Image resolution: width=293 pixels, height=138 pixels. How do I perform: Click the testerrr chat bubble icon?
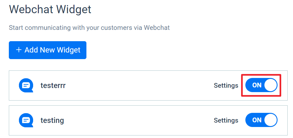26,85
